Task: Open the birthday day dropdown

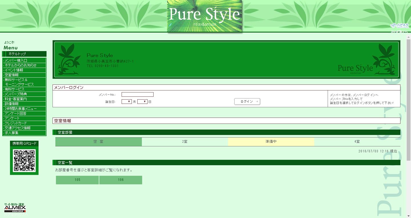Action: click(x=142, y=102)
